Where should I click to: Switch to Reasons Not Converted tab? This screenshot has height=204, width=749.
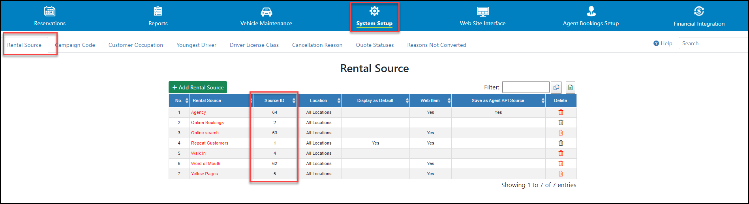coord(437,45)
